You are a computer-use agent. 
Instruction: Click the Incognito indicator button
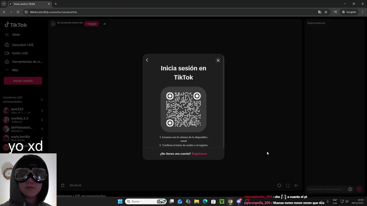349,12
